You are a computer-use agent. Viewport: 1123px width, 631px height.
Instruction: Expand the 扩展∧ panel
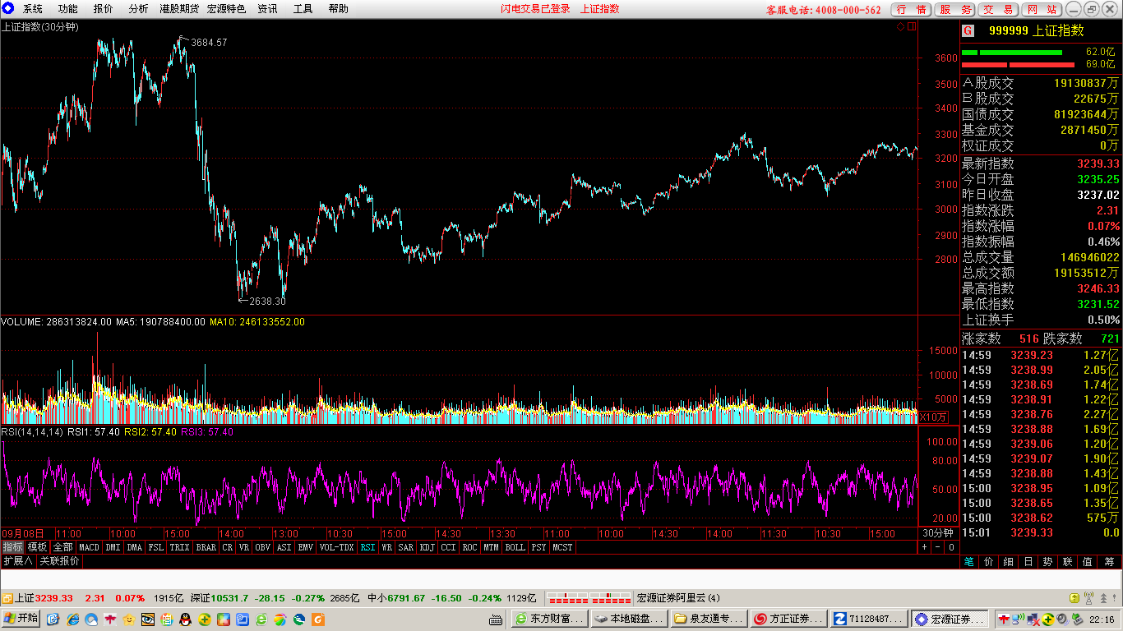coord(18,561)
